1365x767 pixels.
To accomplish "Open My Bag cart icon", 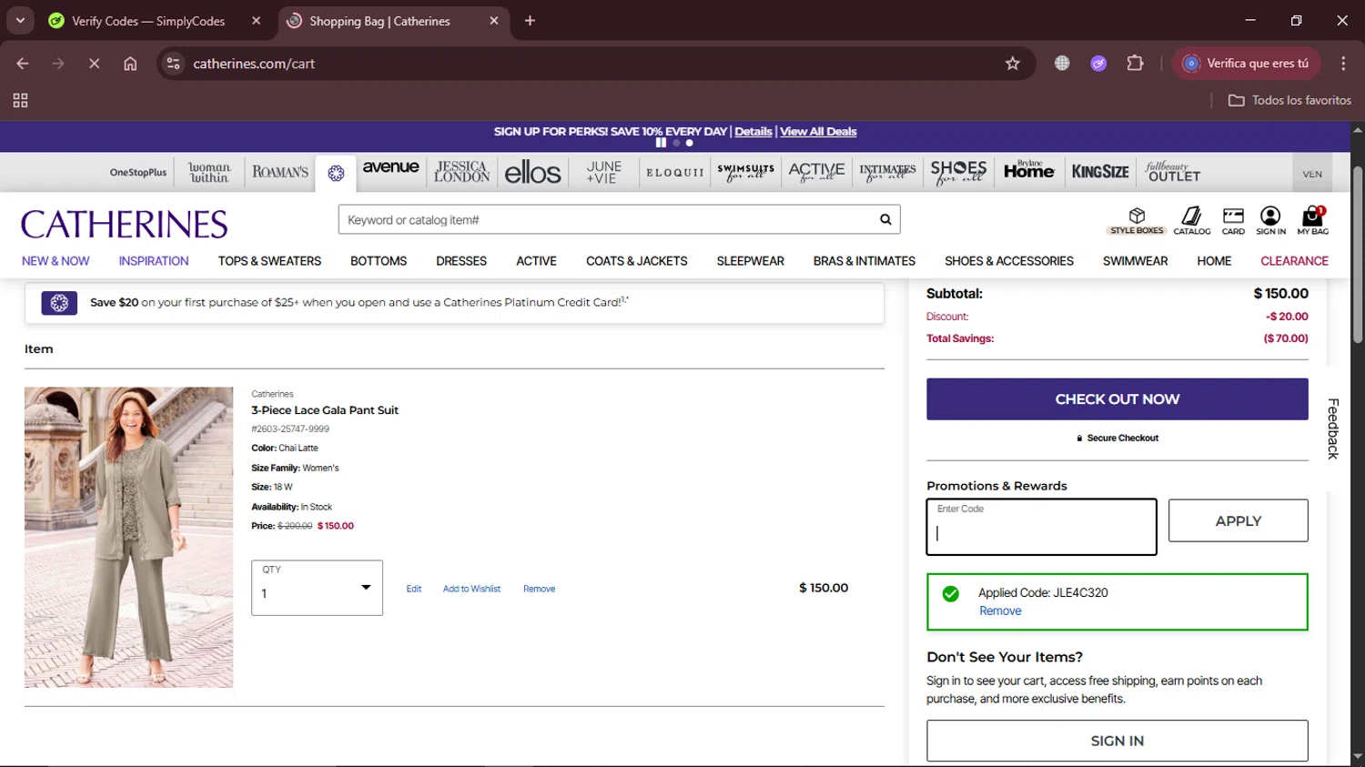I will tap(1312, 220).
